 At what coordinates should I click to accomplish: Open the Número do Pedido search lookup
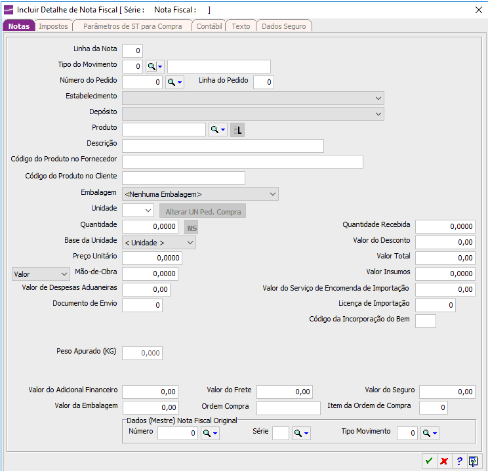(x=174, y=82)
